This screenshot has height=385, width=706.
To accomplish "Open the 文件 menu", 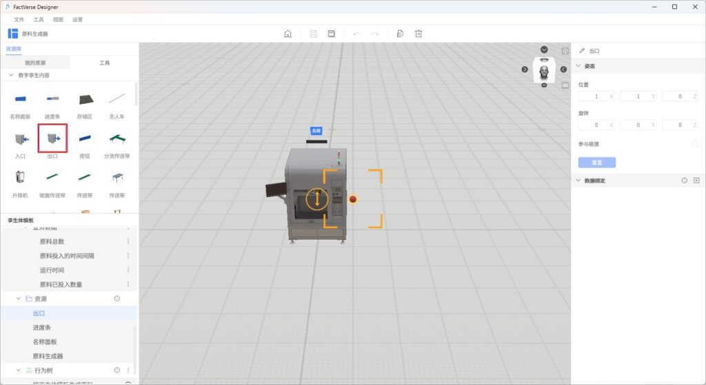I will [19, 20].
